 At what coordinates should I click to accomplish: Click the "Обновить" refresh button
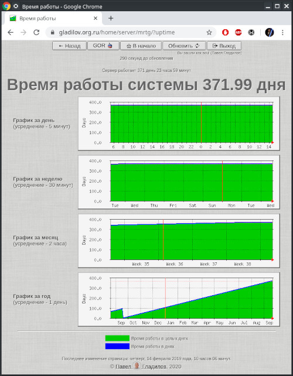click(184, 46)
